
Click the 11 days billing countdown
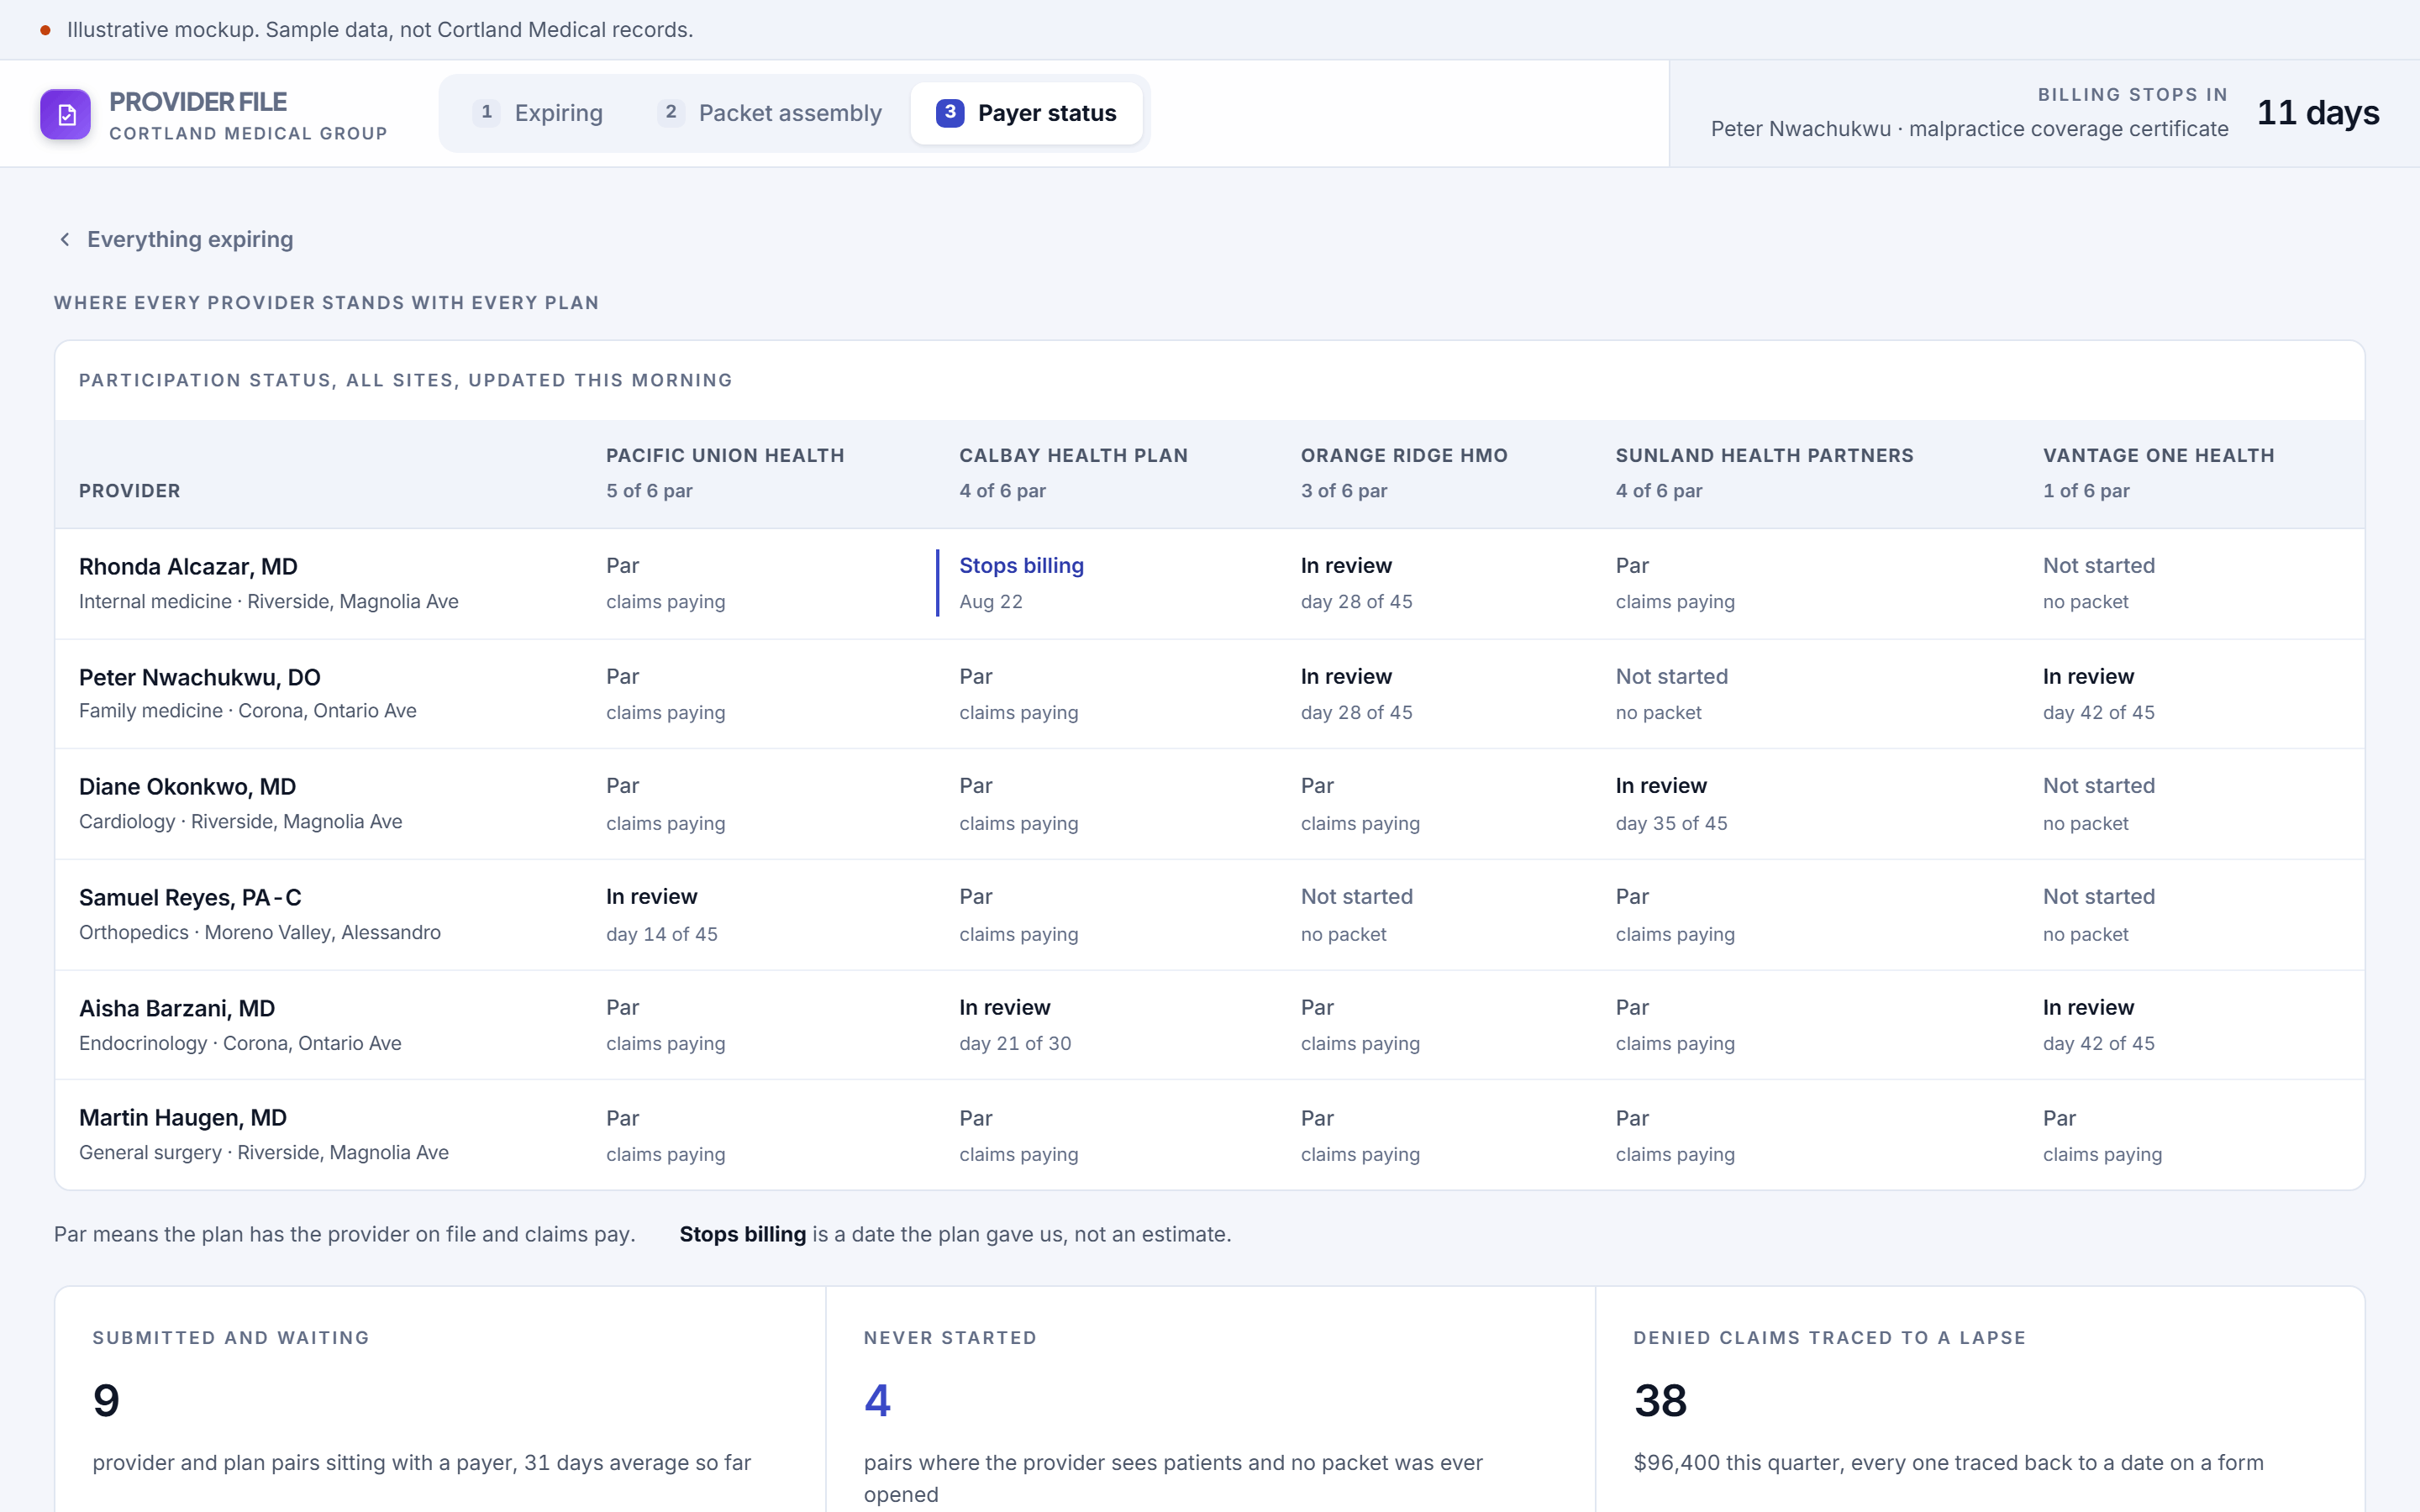coord(2318,112)
